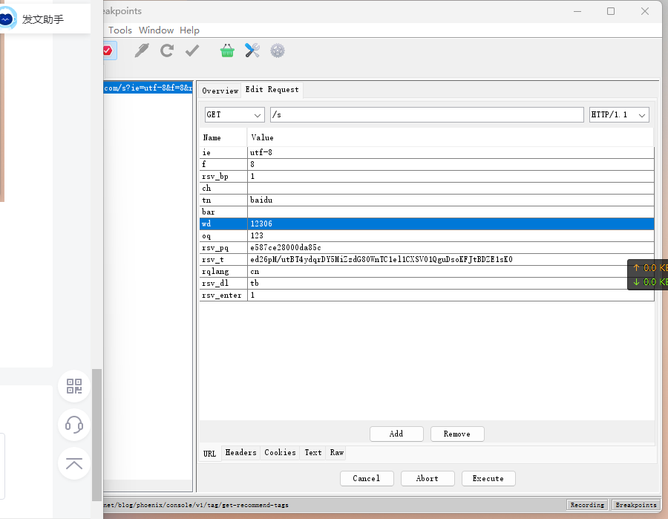Open the wrench and screwdriver tools icon
This screenshot has height=519, width=668.
point(252,50)
